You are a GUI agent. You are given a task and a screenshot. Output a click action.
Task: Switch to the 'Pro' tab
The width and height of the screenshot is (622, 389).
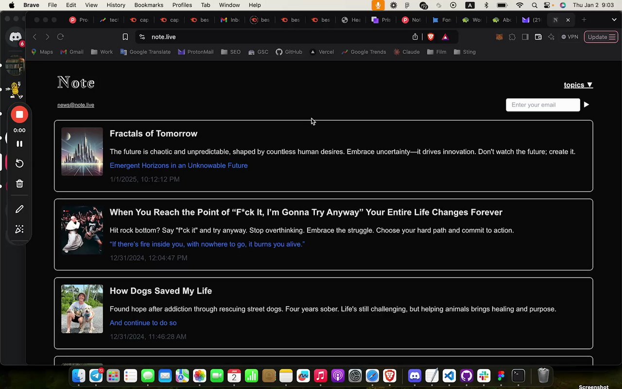(x=79, y=20)
